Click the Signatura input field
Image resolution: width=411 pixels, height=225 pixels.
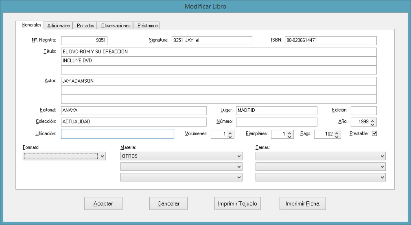pyautogui.click(x=212, y=40)
